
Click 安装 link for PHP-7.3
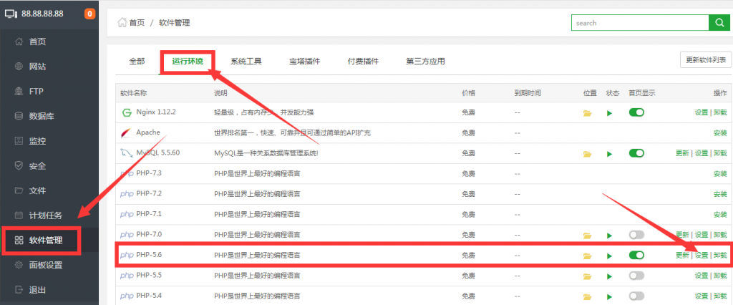(720, 174)
